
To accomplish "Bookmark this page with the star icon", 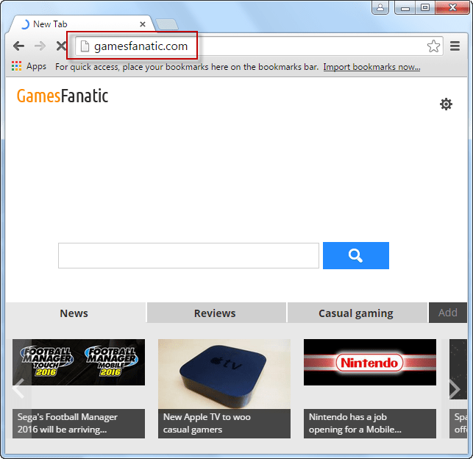I will [x=433, y=46].
